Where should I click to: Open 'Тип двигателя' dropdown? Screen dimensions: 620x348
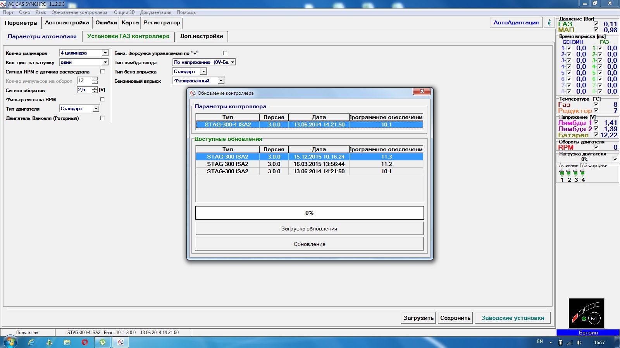point(96,109)
